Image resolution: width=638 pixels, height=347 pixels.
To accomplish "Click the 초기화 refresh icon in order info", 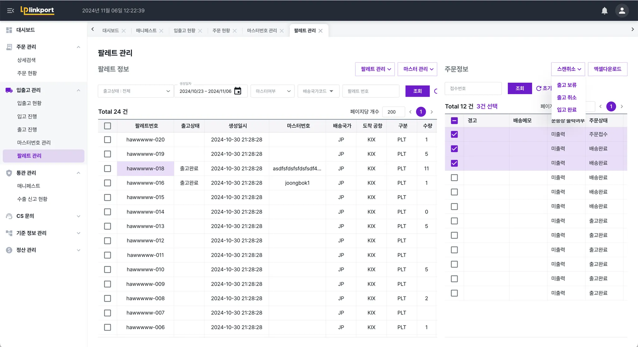I will (x=539, y=88).
